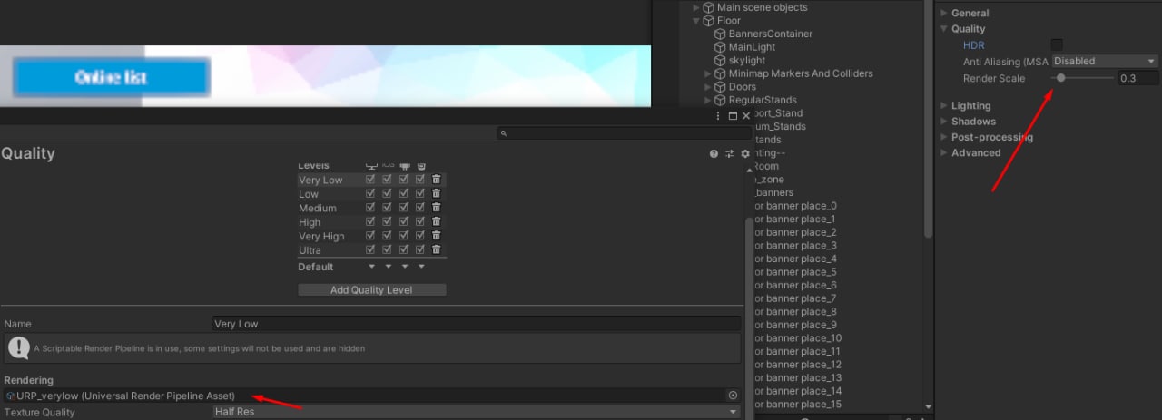Image resolution: width=1162 pixels, height=420 pixels.
Task: Adjust the Render Scale slider handle
Action: [x=1062, y=78]
